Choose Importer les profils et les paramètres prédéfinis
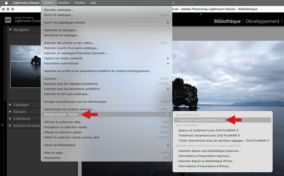 pyautogui.click(x=106, y=71)
